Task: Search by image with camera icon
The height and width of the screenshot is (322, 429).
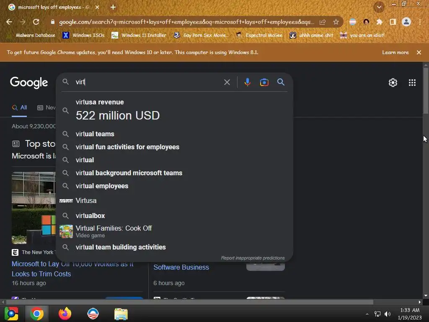Action: pos(264,82)
